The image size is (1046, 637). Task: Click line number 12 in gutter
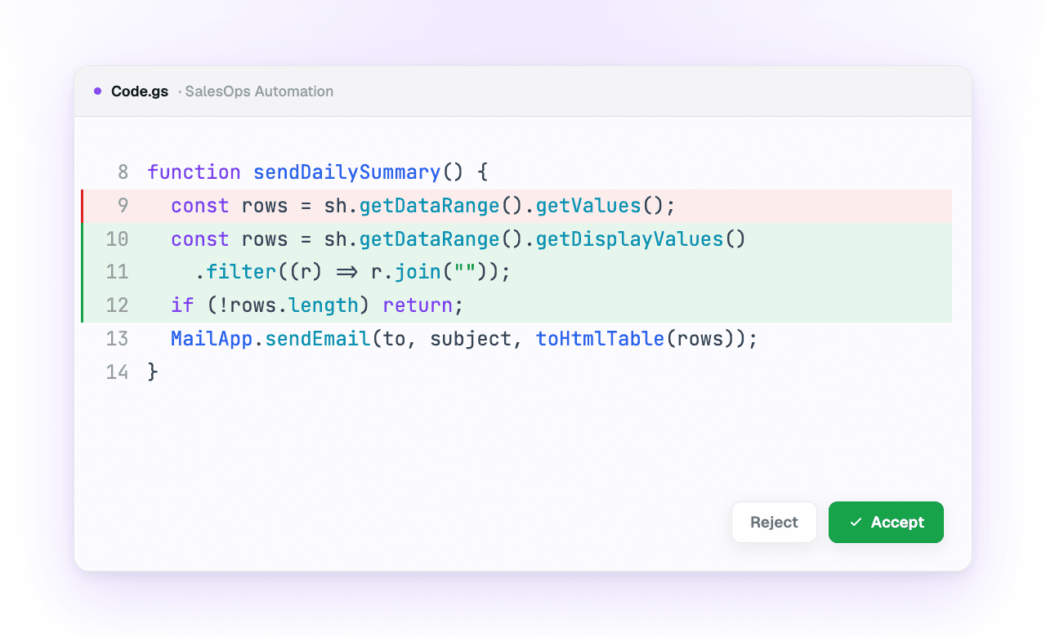[x=118, y=305]
